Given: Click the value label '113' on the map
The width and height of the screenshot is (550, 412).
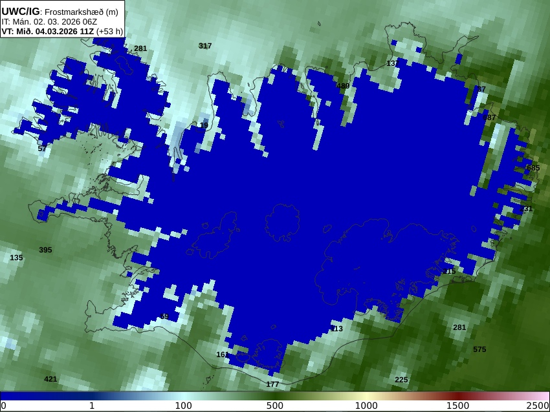Looking at the screenshot, I should coord(336,329).
